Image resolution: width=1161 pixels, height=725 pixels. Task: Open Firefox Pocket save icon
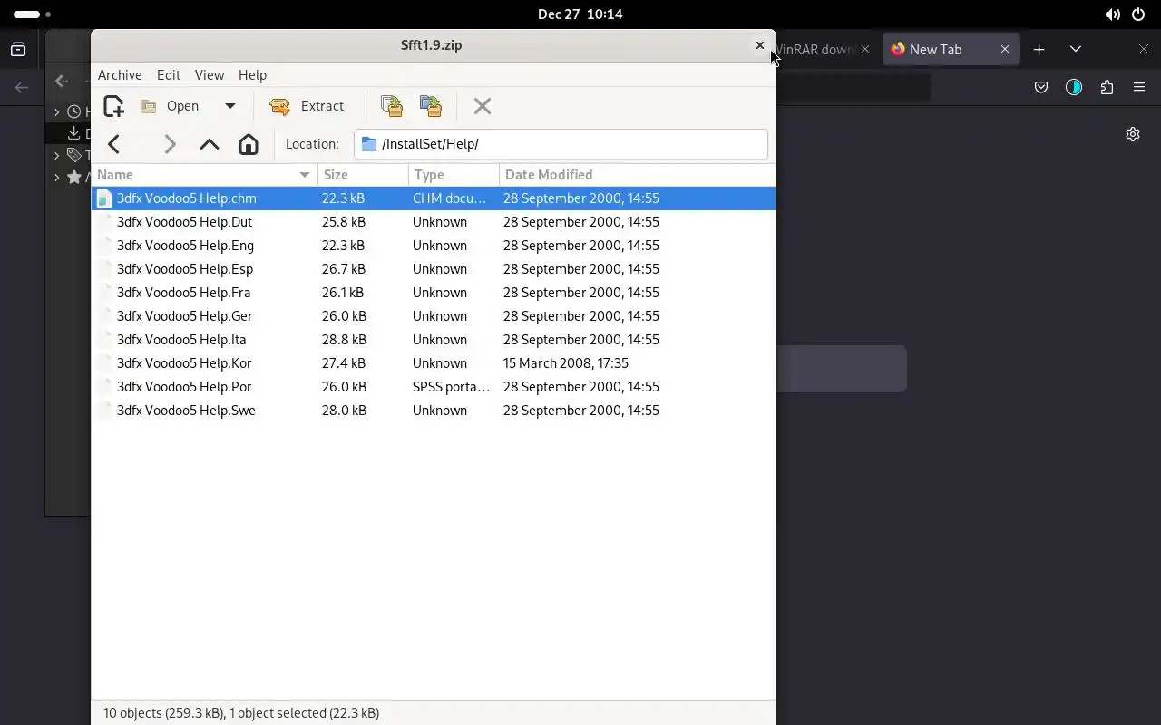click(x=1041, y=88)
